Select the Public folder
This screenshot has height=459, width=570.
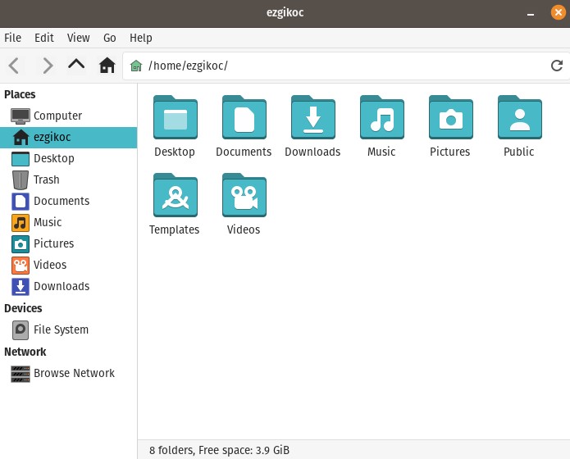pyautogui.click(x=519, y=120)
